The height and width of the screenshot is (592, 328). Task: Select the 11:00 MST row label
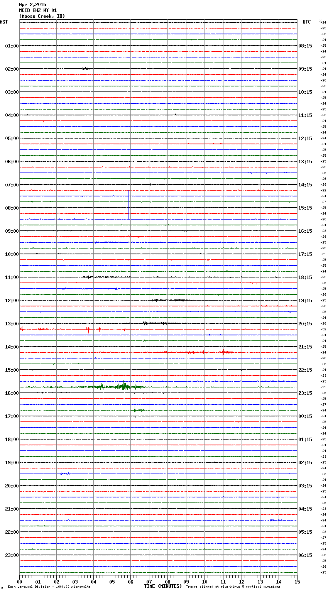pos(12,277)
